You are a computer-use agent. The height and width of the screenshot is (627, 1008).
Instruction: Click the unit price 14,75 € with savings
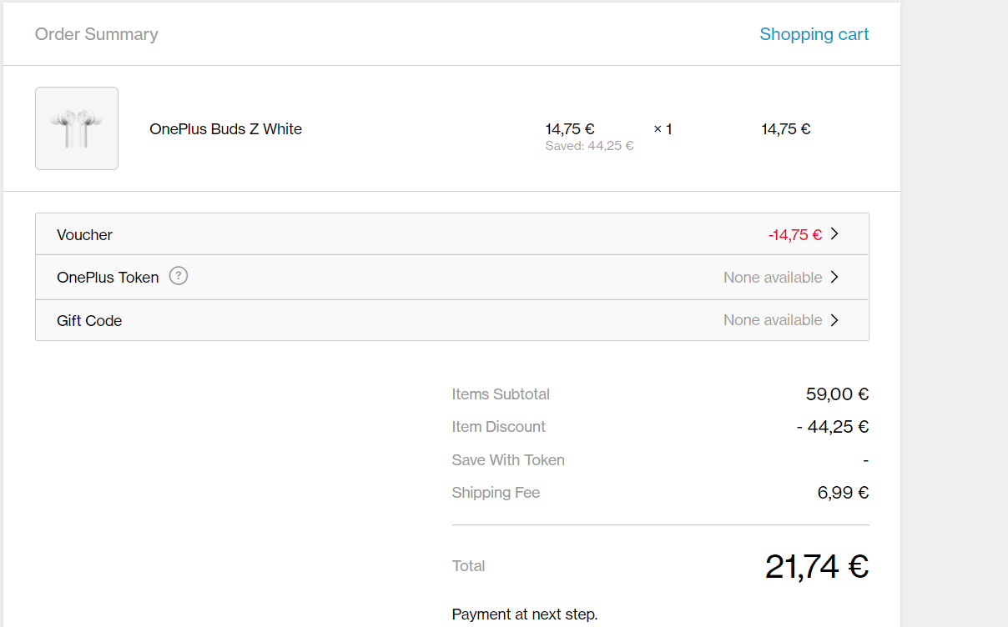point(570,129)
